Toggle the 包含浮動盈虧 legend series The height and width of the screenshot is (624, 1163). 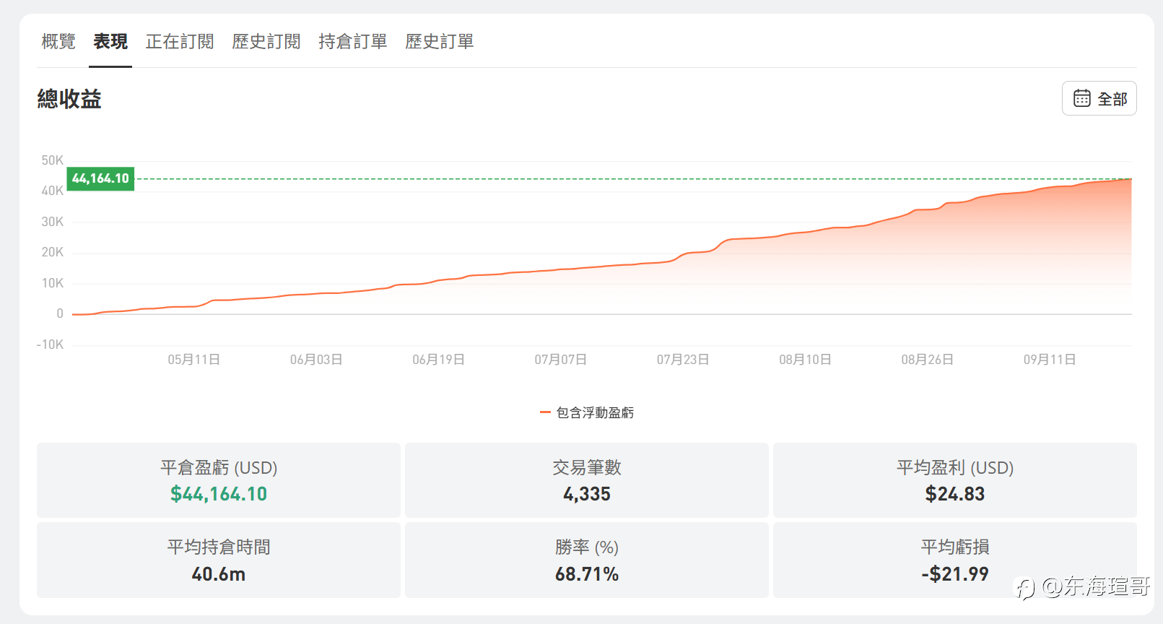coord(587,412)
